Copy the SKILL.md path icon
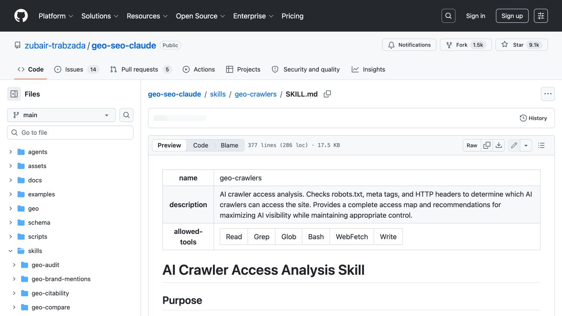Screen dimensions: 562x316 point(327,94)
